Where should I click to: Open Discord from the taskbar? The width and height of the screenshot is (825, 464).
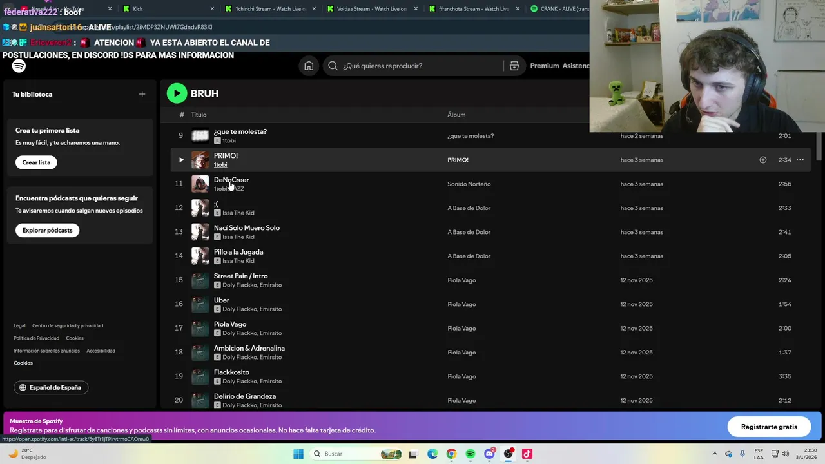tap(490, 454)
